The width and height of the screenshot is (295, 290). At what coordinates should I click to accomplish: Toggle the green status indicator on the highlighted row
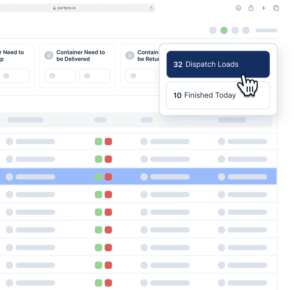point(98,177)
